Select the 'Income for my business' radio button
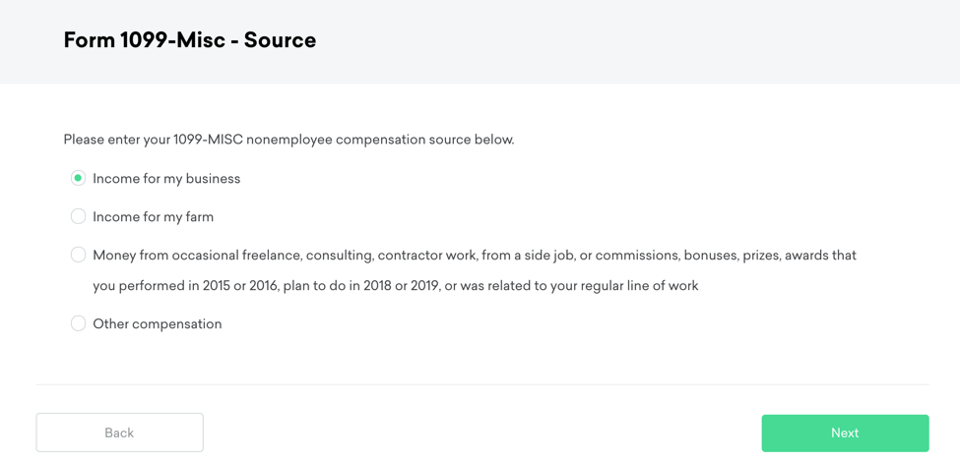This screenshot has height=461, width=960. pos(78,178)
